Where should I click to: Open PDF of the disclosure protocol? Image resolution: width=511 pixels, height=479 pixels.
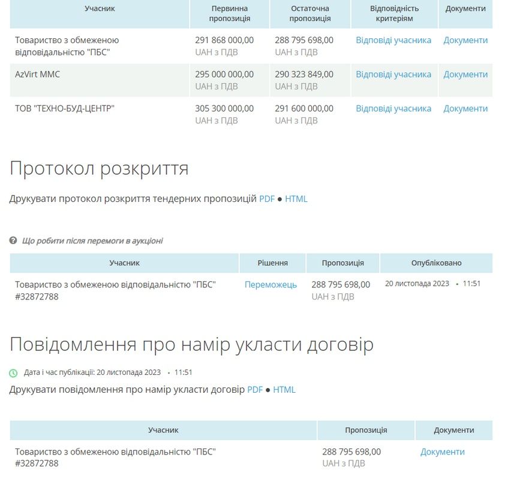point(267,198)
